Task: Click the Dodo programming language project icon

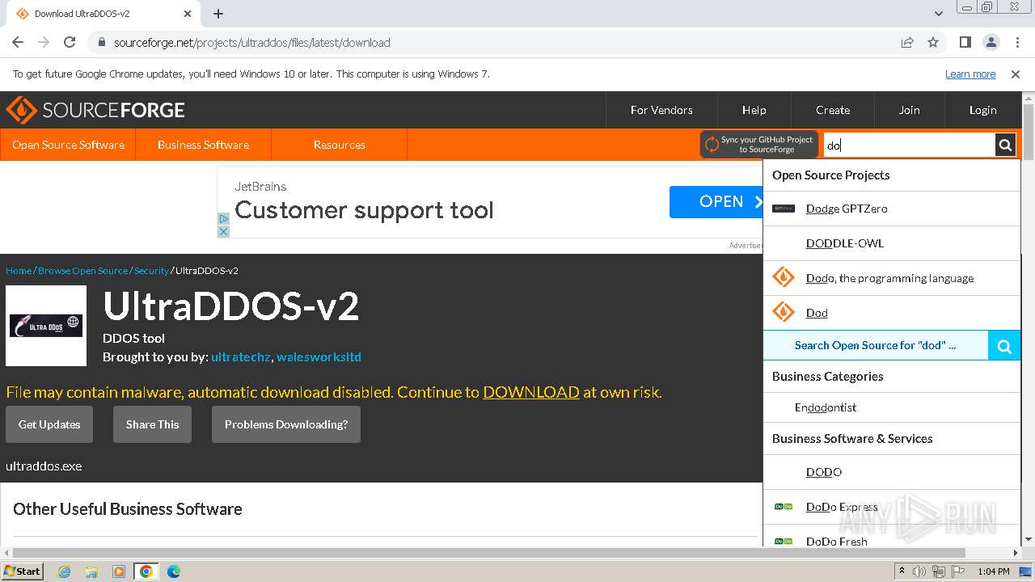Action: tap(784, 277)
